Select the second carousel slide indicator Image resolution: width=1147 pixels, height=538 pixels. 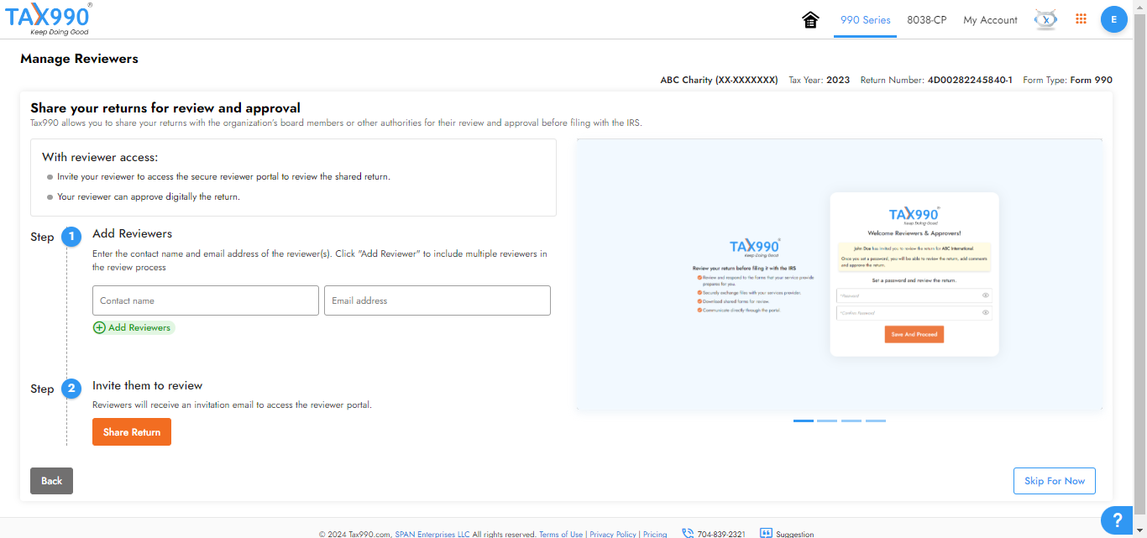click(x=827, y=420)
